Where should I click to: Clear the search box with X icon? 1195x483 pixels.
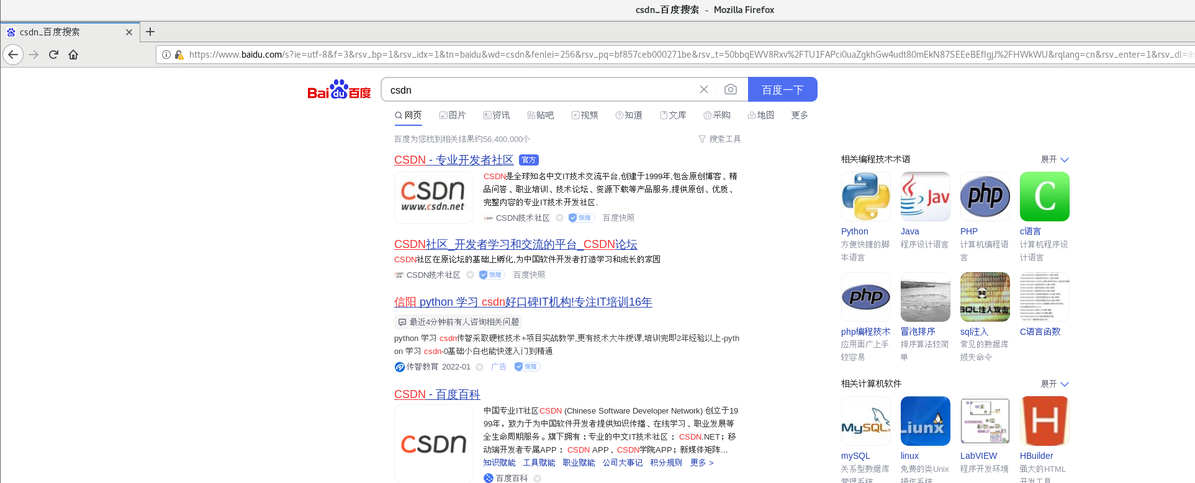tap(704, 89)
